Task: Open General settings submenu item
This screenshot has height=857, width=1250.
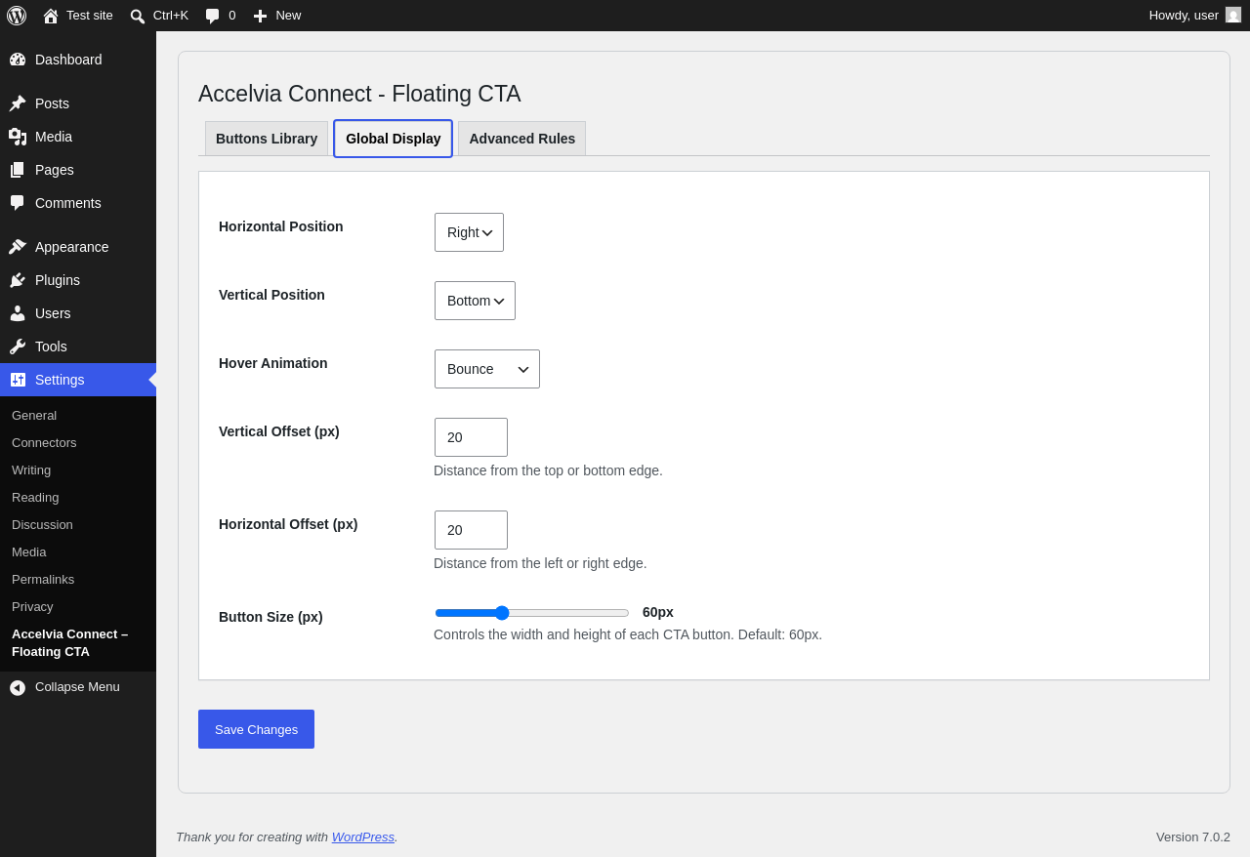Action: (x=34, y=416)
